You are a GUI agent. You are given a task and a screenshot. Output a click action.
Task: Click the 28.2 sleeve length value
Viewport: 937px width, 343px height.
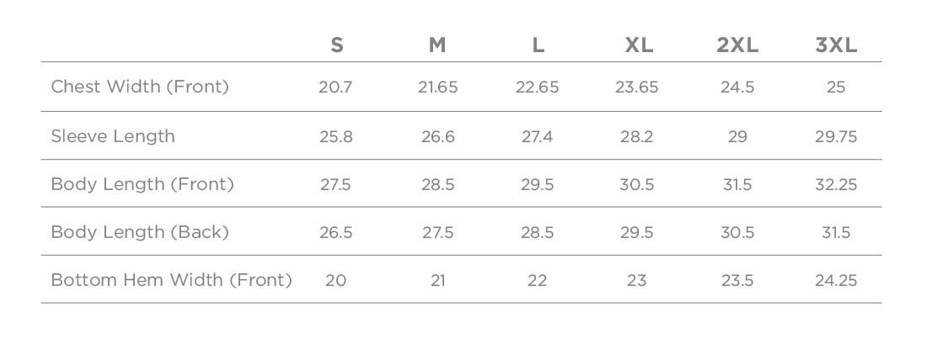pos(636,136)
